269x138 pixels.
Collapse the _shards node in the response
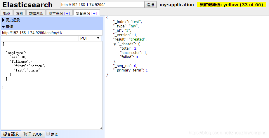click(x=115, y=44)
